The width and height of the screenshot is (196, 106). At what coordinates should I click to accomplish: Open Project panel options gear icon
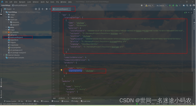click(x=47, y=9)
